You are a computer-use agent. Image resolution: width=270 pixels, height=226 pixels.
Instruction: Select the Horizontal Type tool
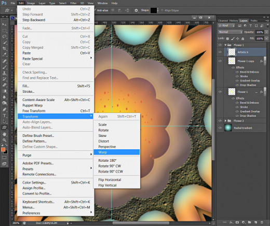point(4,116)
